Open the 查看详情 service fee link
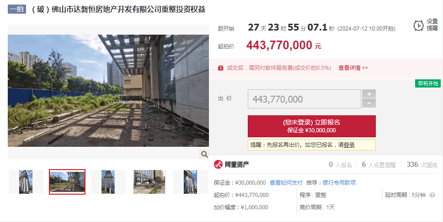Viewport: 443px width, 222px height. 353,68
